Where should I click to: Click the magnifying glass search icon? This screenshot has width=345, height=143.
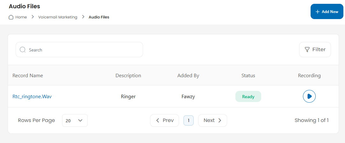[23, 50]
